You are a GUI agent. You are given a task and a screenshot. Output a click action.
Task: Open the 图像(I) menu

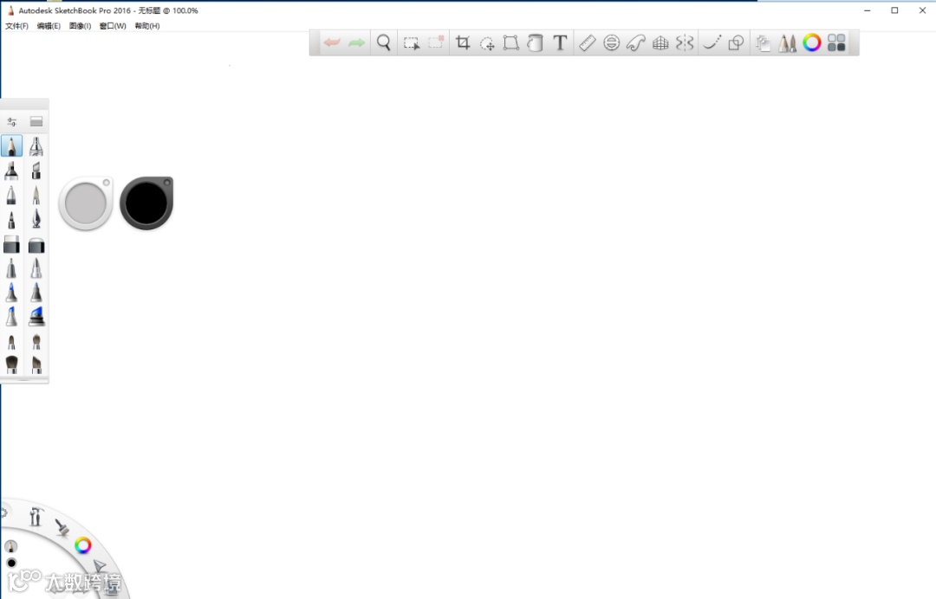coord(80,26)
